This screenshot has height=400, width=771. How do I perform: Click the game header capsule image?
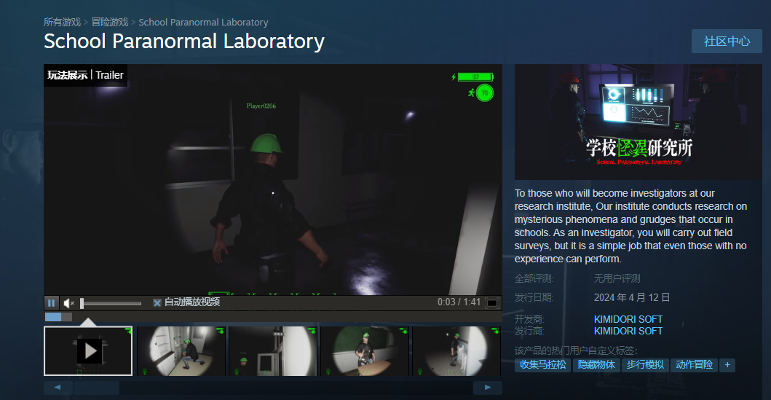coord(638,122)
